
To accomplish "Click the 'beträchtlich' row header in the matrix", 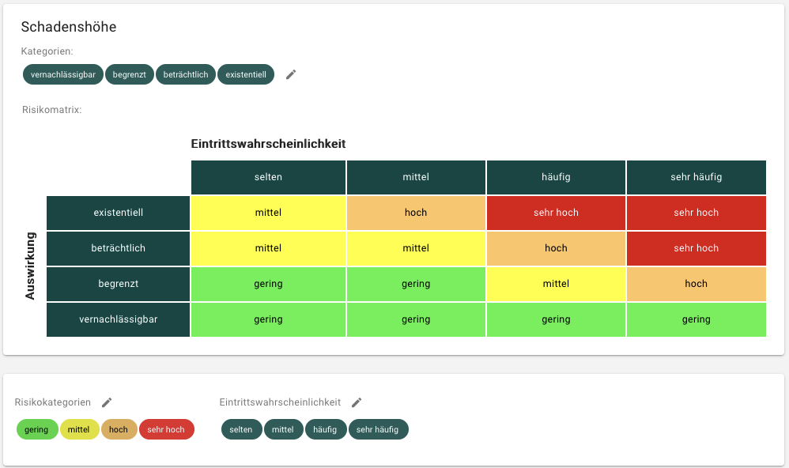I will (x=118, y=248).
